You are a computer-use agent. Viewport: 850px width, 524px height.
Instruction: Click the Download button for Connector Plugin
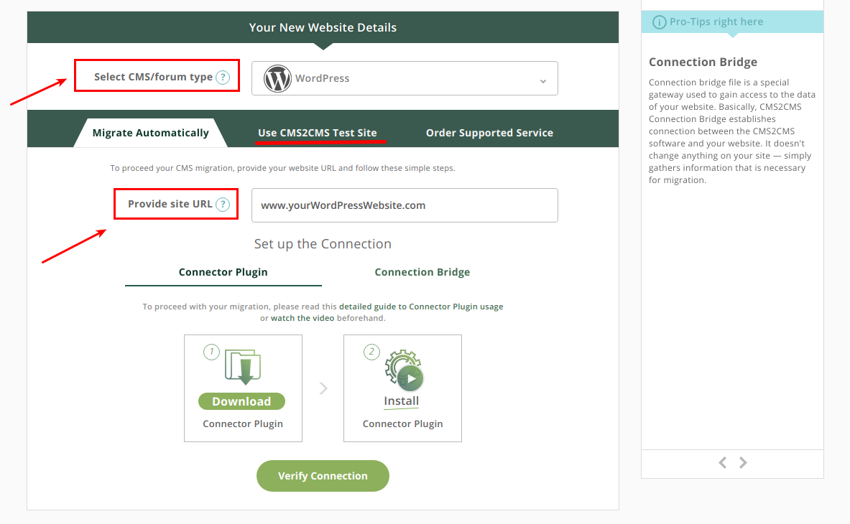pos(241,401)
